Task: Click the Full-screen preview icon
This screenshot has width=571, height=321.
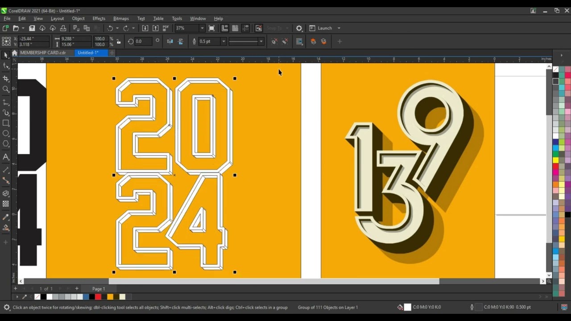Action: [212, 28]
